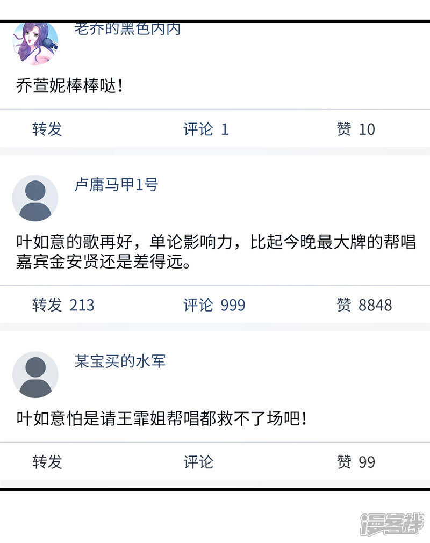Open the post mentioning 王霏姐帮唱
Image resolution: width=430 pixels, height=543 pixels.
(161, 419)
